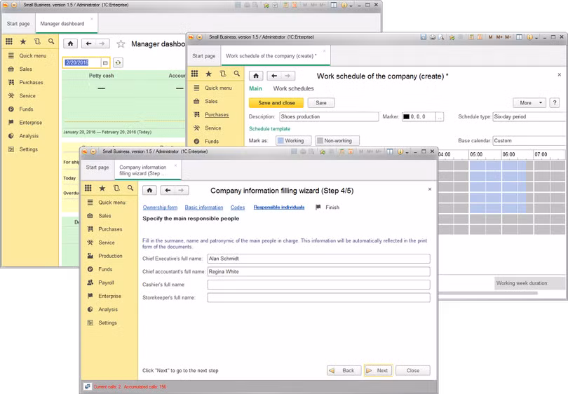Select Non-working mark-as option
This screenshot has width=568, height=394.
point(332,141)
